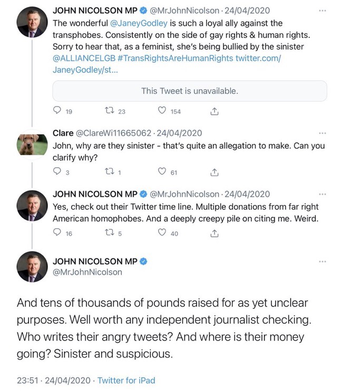Viewport: 341px width, 391px height.
Task: Reply to the first John Nicolson tweet
Action: (58, 111)
